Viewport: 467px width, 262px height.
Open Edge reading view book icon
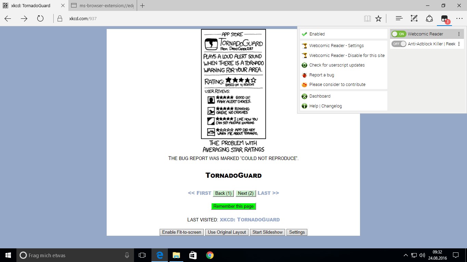tap(368, 19)
